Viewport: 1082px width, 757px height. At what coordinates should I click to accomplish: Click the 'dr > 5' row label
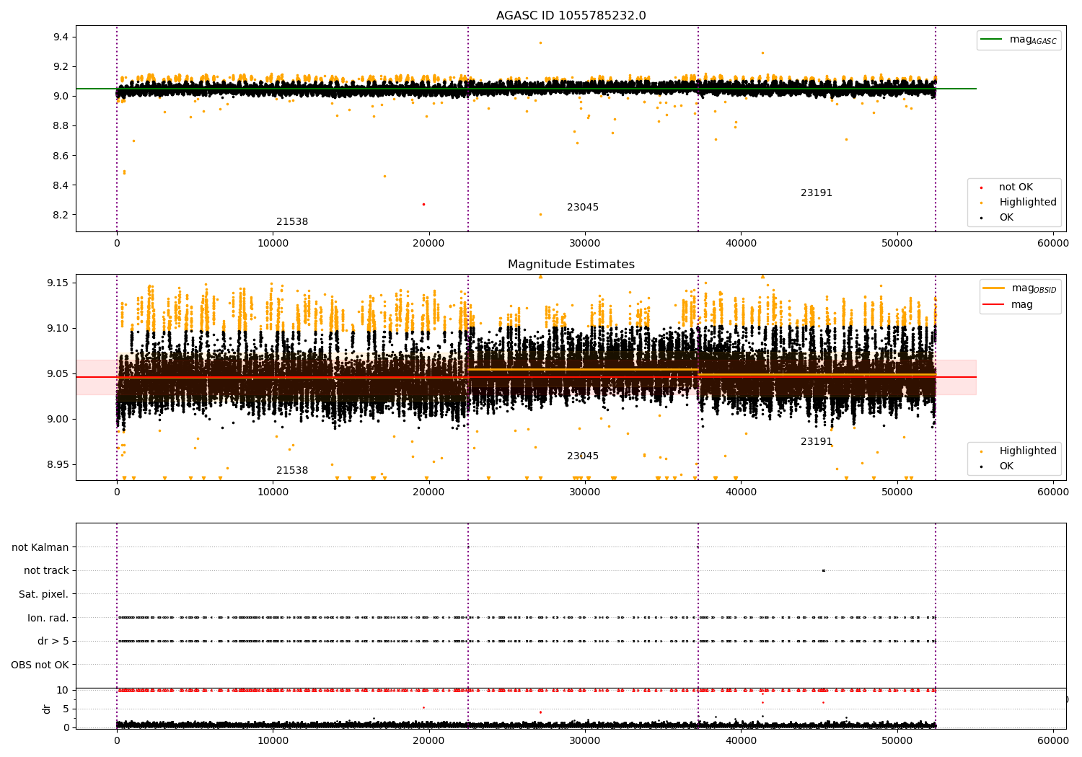pyautogui.click(x=53, y=641)
